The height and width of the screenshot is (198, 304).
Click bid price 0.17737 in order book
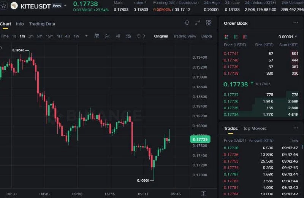point(231,95)
